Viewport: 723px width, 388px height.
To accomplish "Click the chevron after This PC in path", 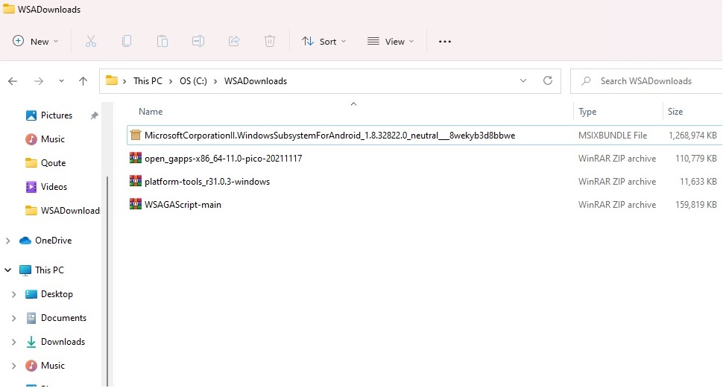I will 171,81.
